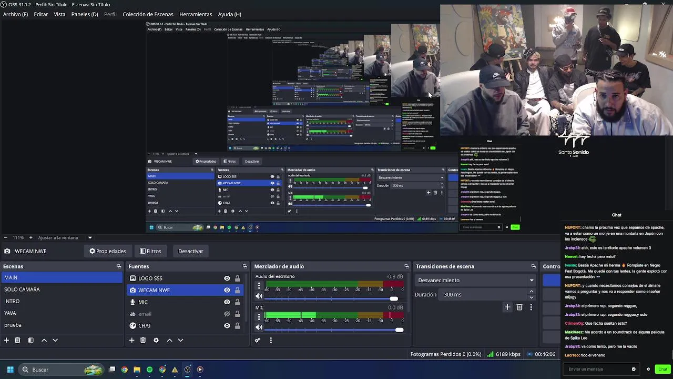Viewport: 673px width, 379px height.
Task: Show the email source
Action: coord(227,314)
